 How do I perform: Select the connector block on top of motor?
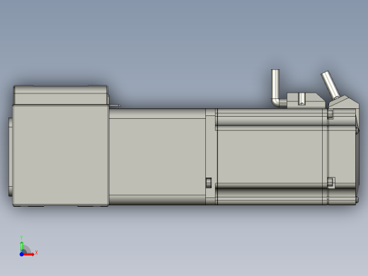306,100
